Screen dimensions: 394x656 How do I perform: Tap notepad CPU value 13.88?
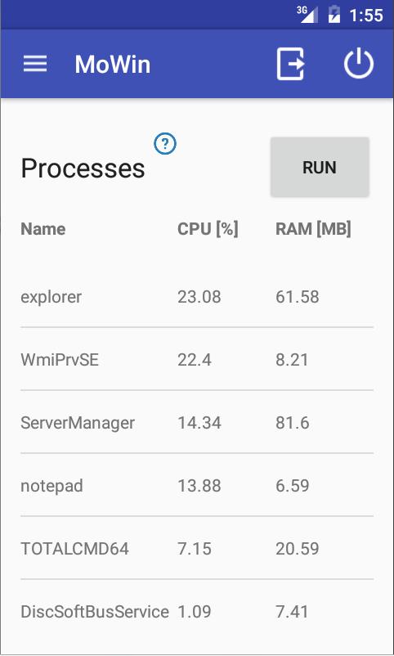click(199, 485)
